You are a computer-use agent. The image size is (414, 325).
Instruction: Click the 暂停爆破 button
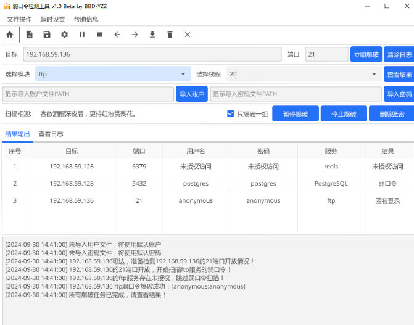point(296,114)
